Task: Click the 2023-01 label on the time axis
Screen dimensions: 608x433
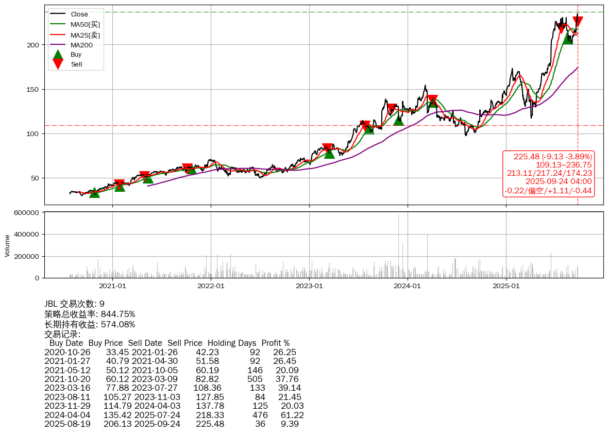Action: [309, 286]
